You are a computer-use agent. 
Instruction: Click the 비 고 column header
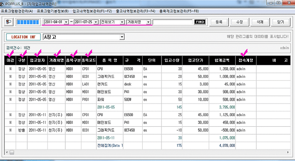click(273, 60)
